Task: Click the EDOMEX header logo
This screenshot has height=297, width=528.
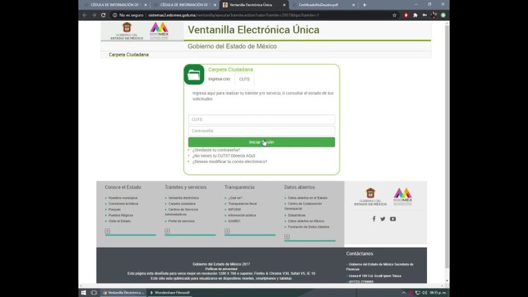Action: [159, 30]
